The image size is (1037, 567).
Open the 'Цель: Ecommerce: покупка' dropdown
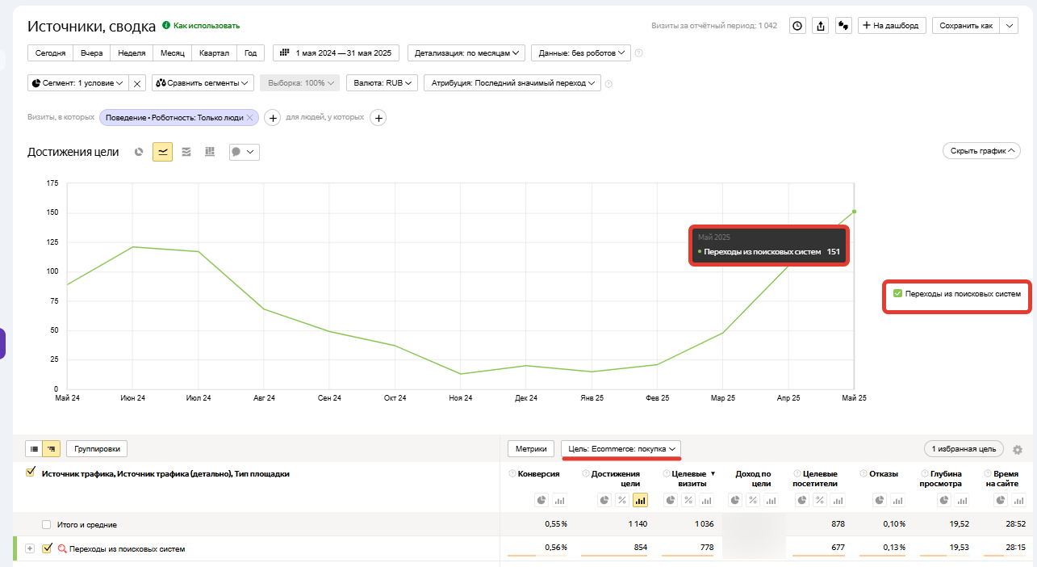pos(621,448)
